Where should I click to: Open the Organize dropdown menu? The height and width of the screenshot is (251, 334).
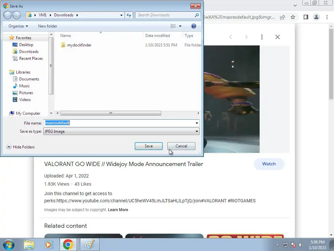[x=18, y=26]
